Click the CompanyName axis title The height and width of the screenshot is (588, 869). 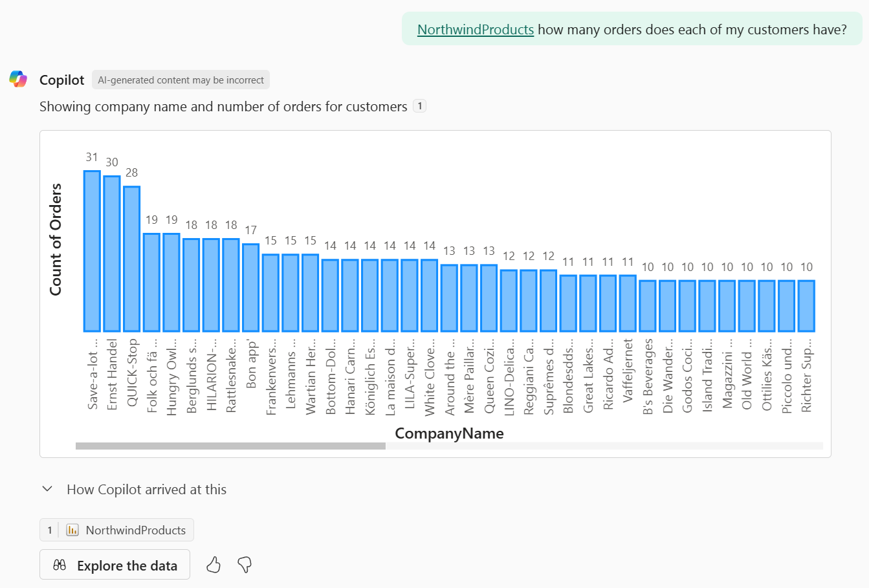pyautogui.click(x=449, y=433)
